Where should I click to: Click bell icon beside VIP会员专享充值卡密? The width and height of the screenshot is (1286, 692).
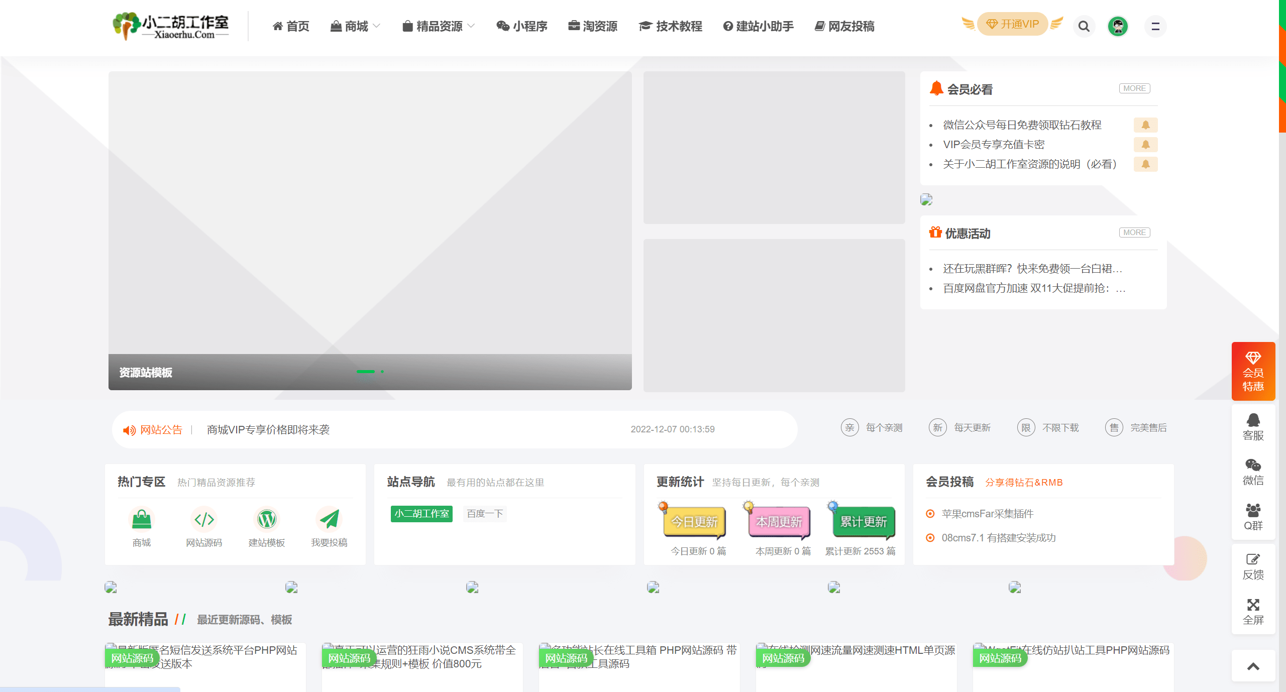coord(1145,145)
